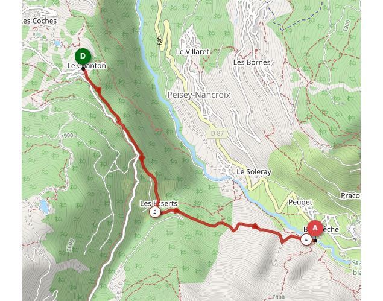Screen dimensions: 383x301
Task: Click the black dot beside waypoint 4
Action: point(315,241)
